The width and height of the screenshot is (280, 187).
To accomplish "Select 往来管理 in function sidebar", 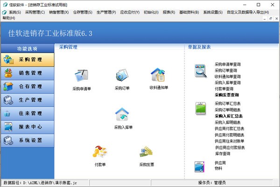I will 28,114.
